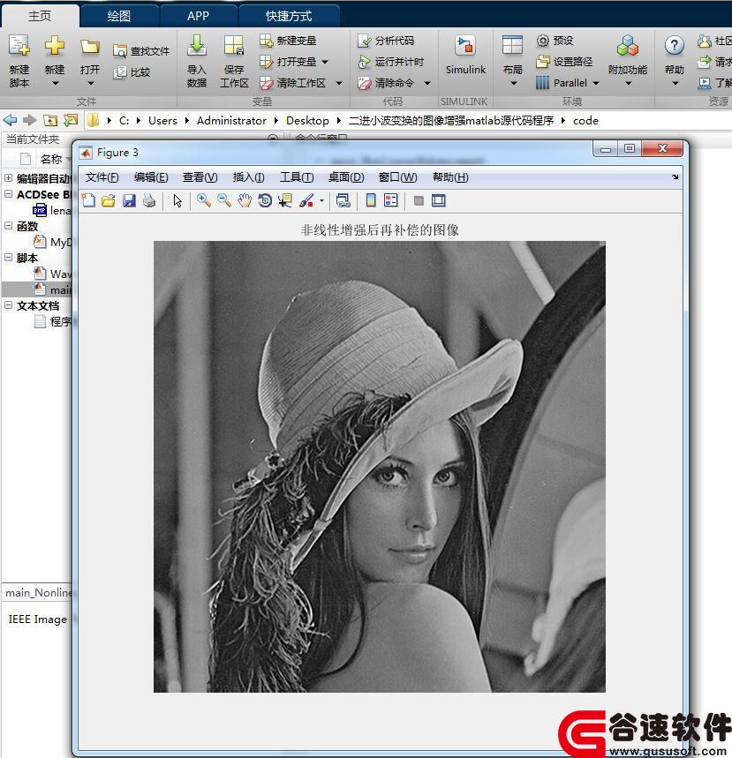732x758 pixels.
Task: Collapse the 函数 group in file browser
Action: click(8, 225)
